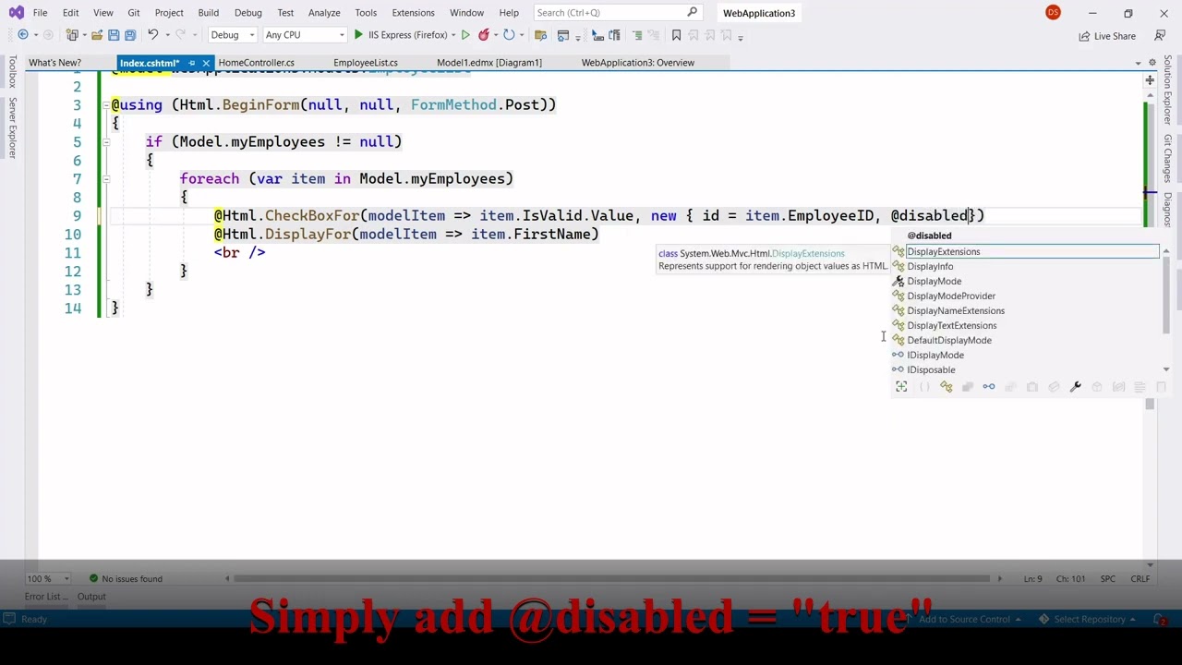Toggle IntelliSense expand-filter target icon

pyautogui.click(x=901, y=387)
